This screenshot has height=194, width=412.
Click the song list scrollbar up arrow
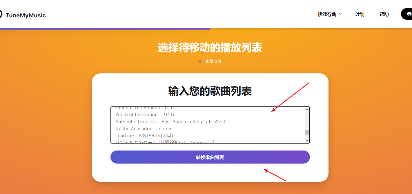pos(307,109)
